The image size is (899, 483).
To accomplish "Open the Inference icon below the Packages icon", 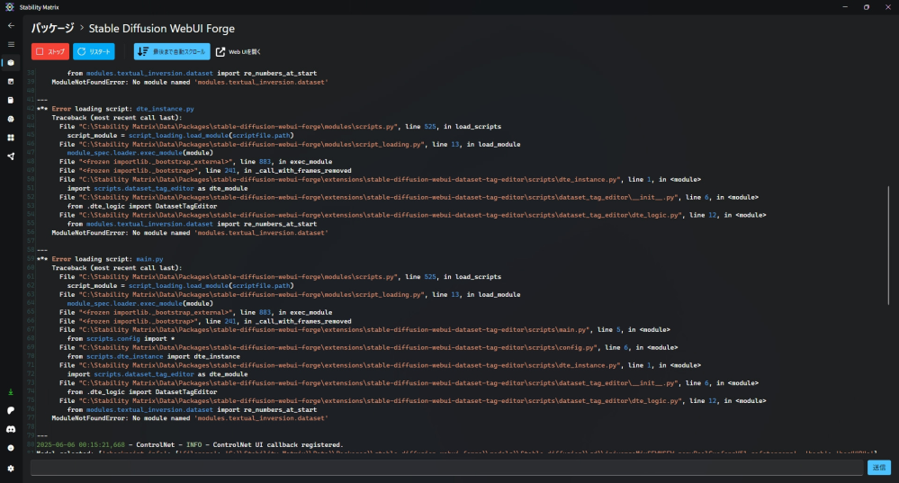I will pyautogui.click(x=11, y=81).
